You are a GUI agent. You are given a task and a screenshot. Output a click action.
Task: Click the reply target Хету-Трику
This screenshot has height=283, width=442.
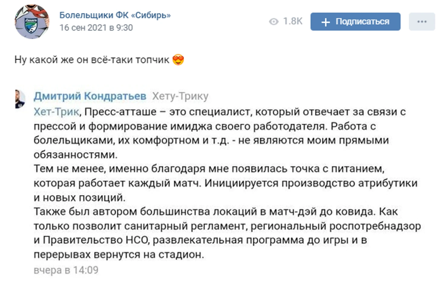click(180, 96)
